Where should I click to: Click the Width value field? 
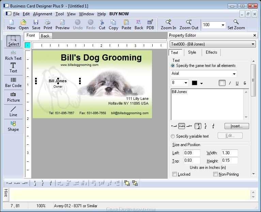click(229, 153)
